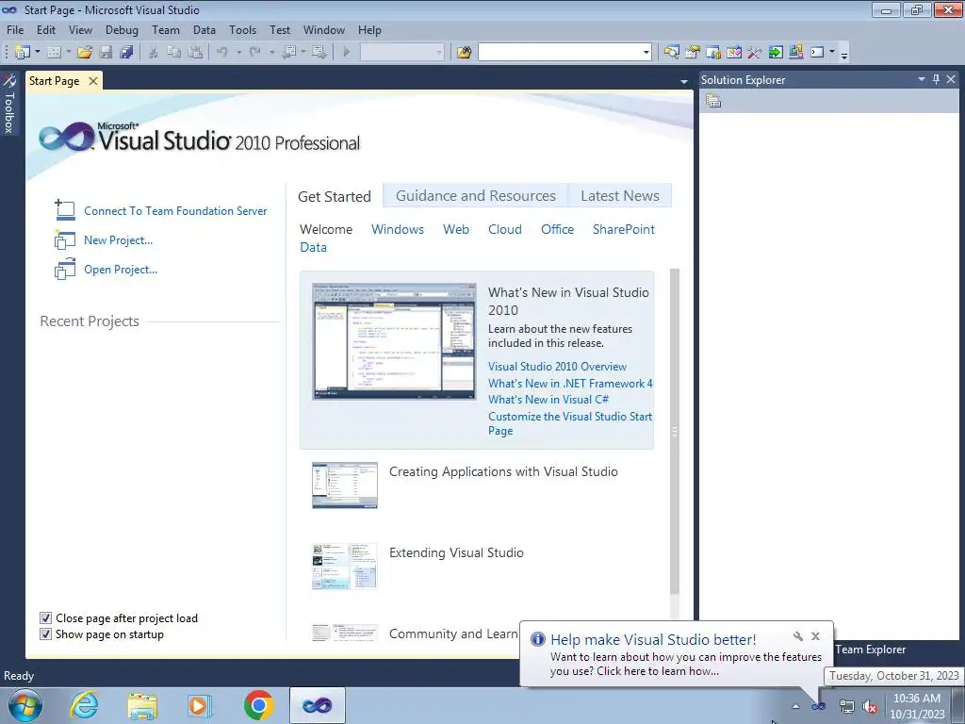Click the Undo arrow icon

(222, 53)
